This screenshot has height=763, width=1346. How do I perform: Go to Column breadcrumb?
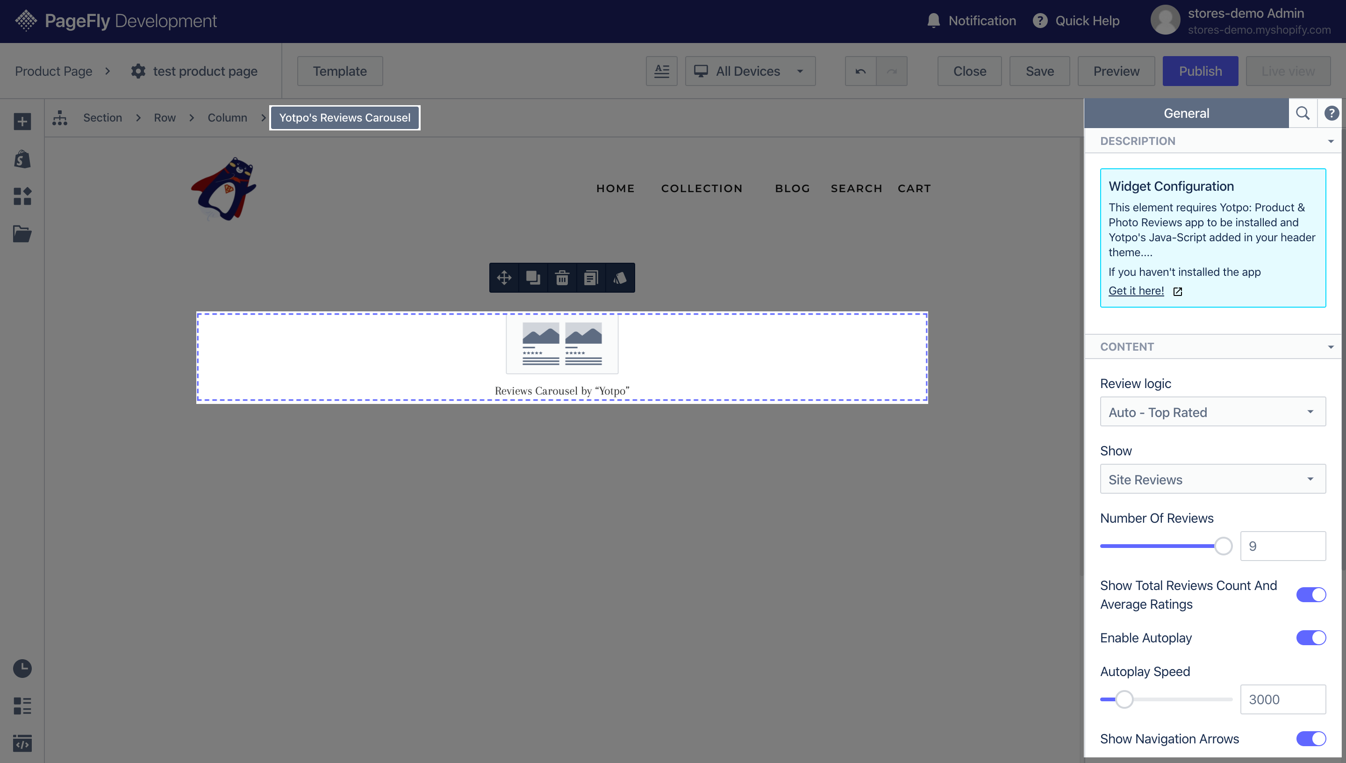point(227,117)
